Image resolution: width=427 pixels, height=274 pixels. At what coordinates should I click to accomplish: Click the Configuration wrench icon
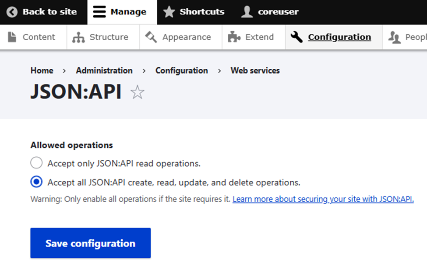tap(297, 37)
